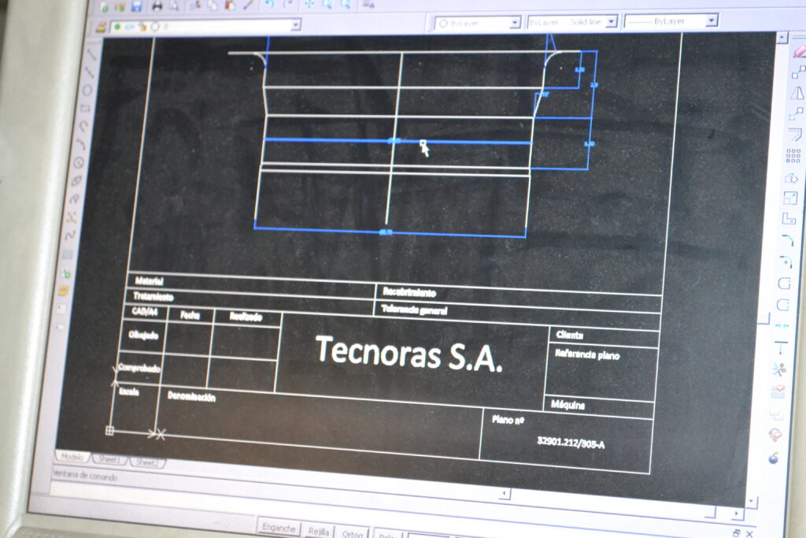The image size is (806, 538).
Task: Select the Mirror modify tool
Action: [x=797, y=93]
